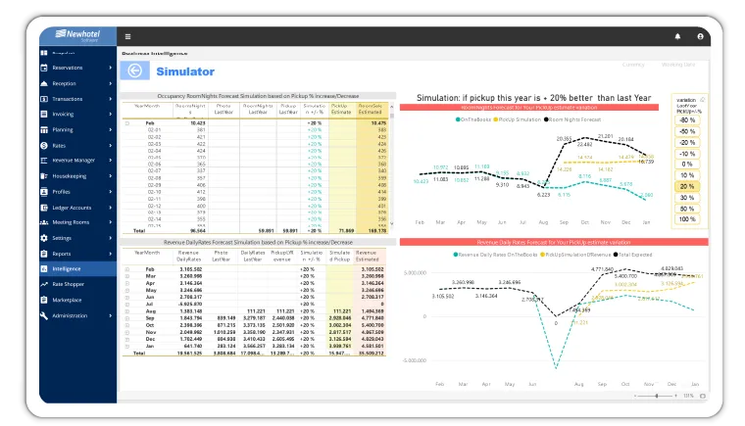Select the 30 % variation option
The width and height of the screenshot is (745, 426).
pos(687,198)
